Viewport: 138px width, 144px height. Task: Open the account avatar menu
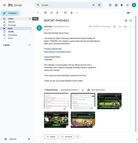coord(134,5)
